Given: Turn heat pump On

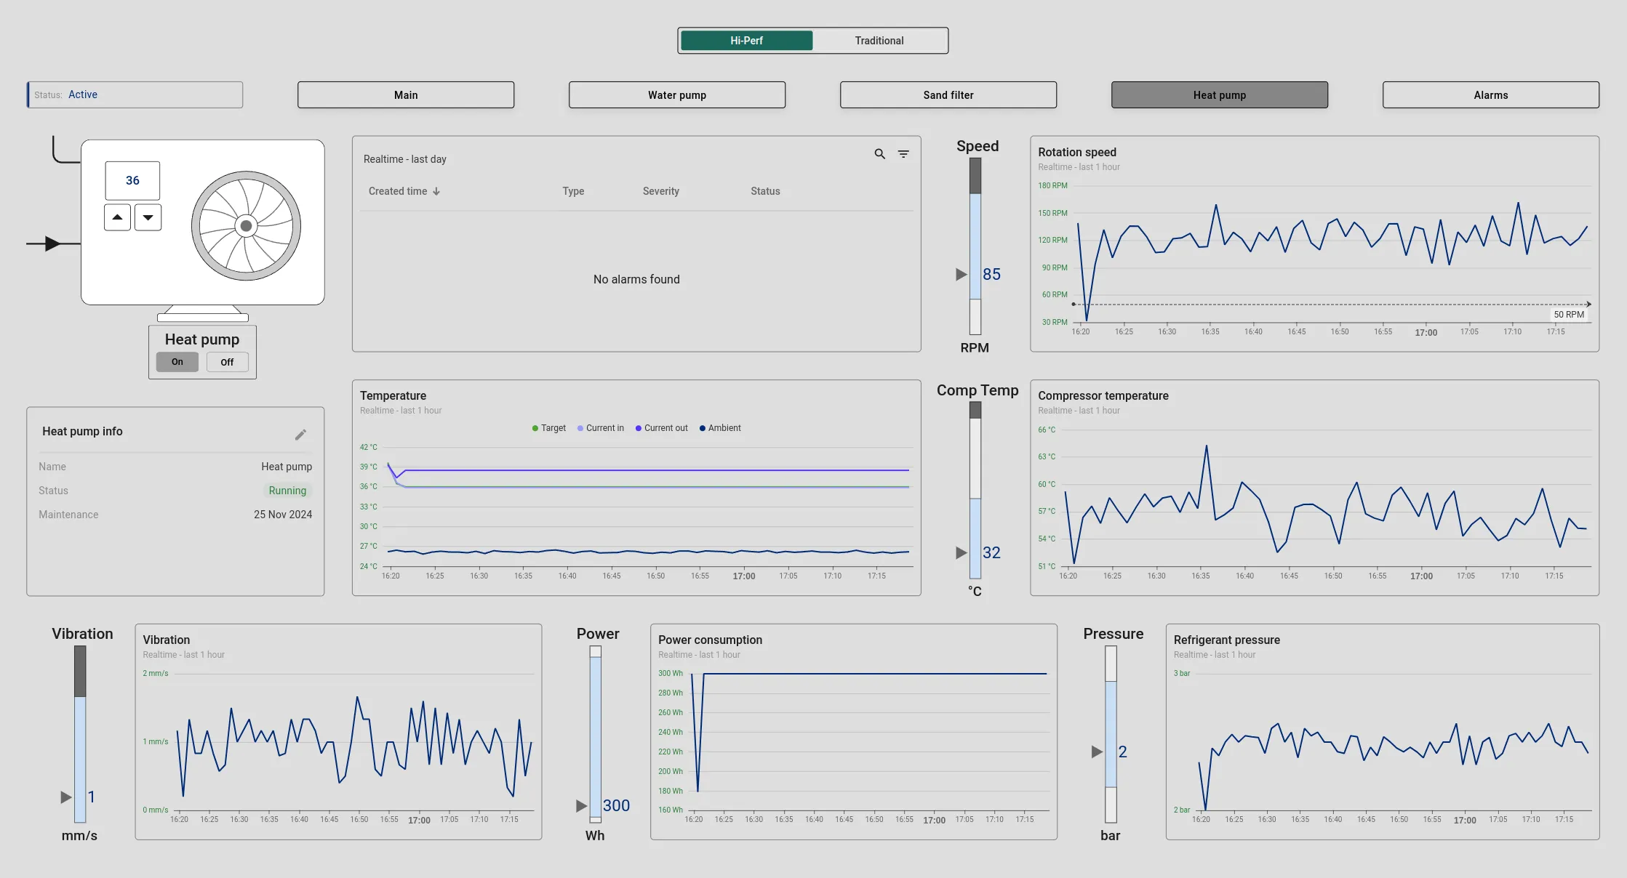Looking at the screenshot, I should click(x=177, y=362).
